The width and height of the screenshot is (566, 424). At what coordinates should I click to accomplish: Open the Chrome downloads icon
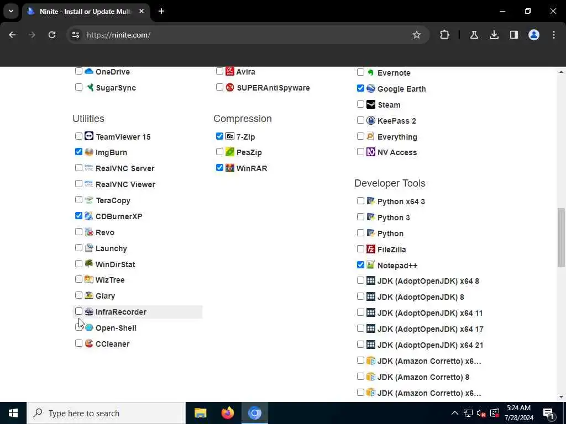coord(494,35)
